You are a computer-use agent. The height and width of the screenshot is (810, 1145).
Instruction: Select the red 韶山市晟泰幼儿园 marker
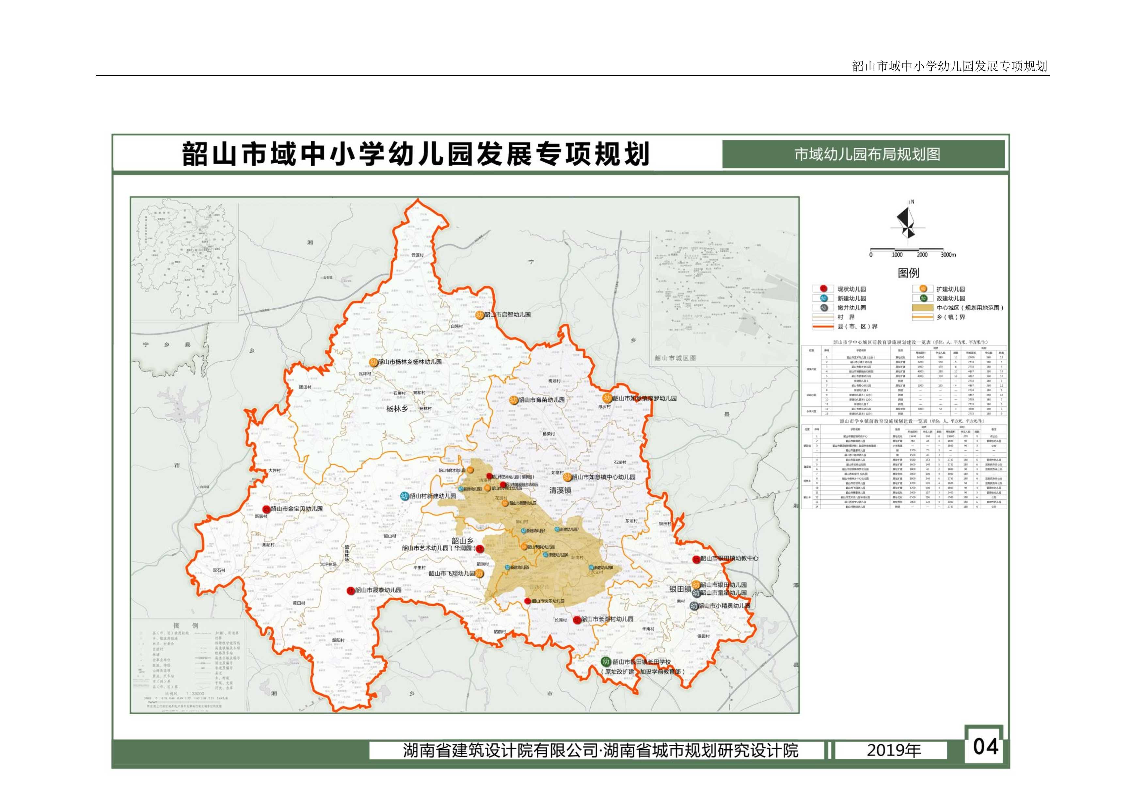tap(351, 591)
